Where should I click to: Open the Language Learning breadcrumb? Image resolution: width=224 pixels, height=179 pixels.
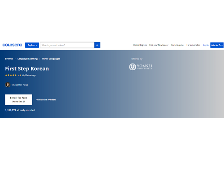(27, 59)
